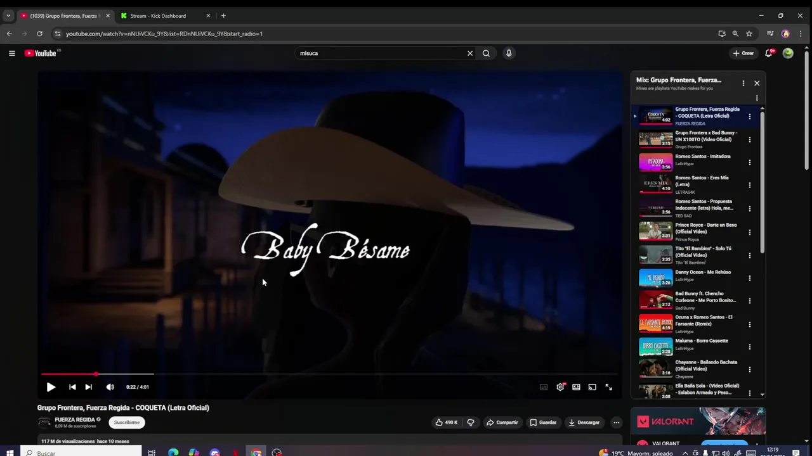Bookmark this page with the star
Image resolution: width=812 pixels, height=456 pixels.
[x=749, y=34]
